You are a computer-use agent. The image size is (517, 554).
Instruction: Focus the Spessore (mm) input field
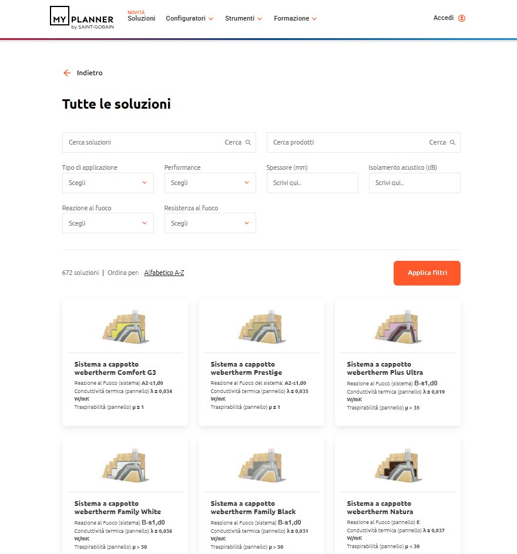(x=312, y=183)
